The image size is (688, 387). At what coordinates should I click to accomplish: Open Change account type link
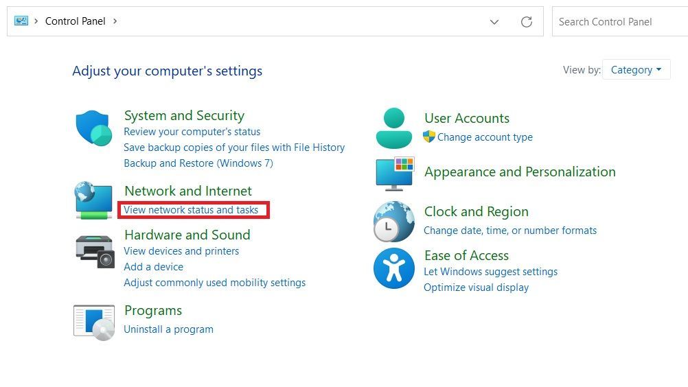click(x=485, y=137)
